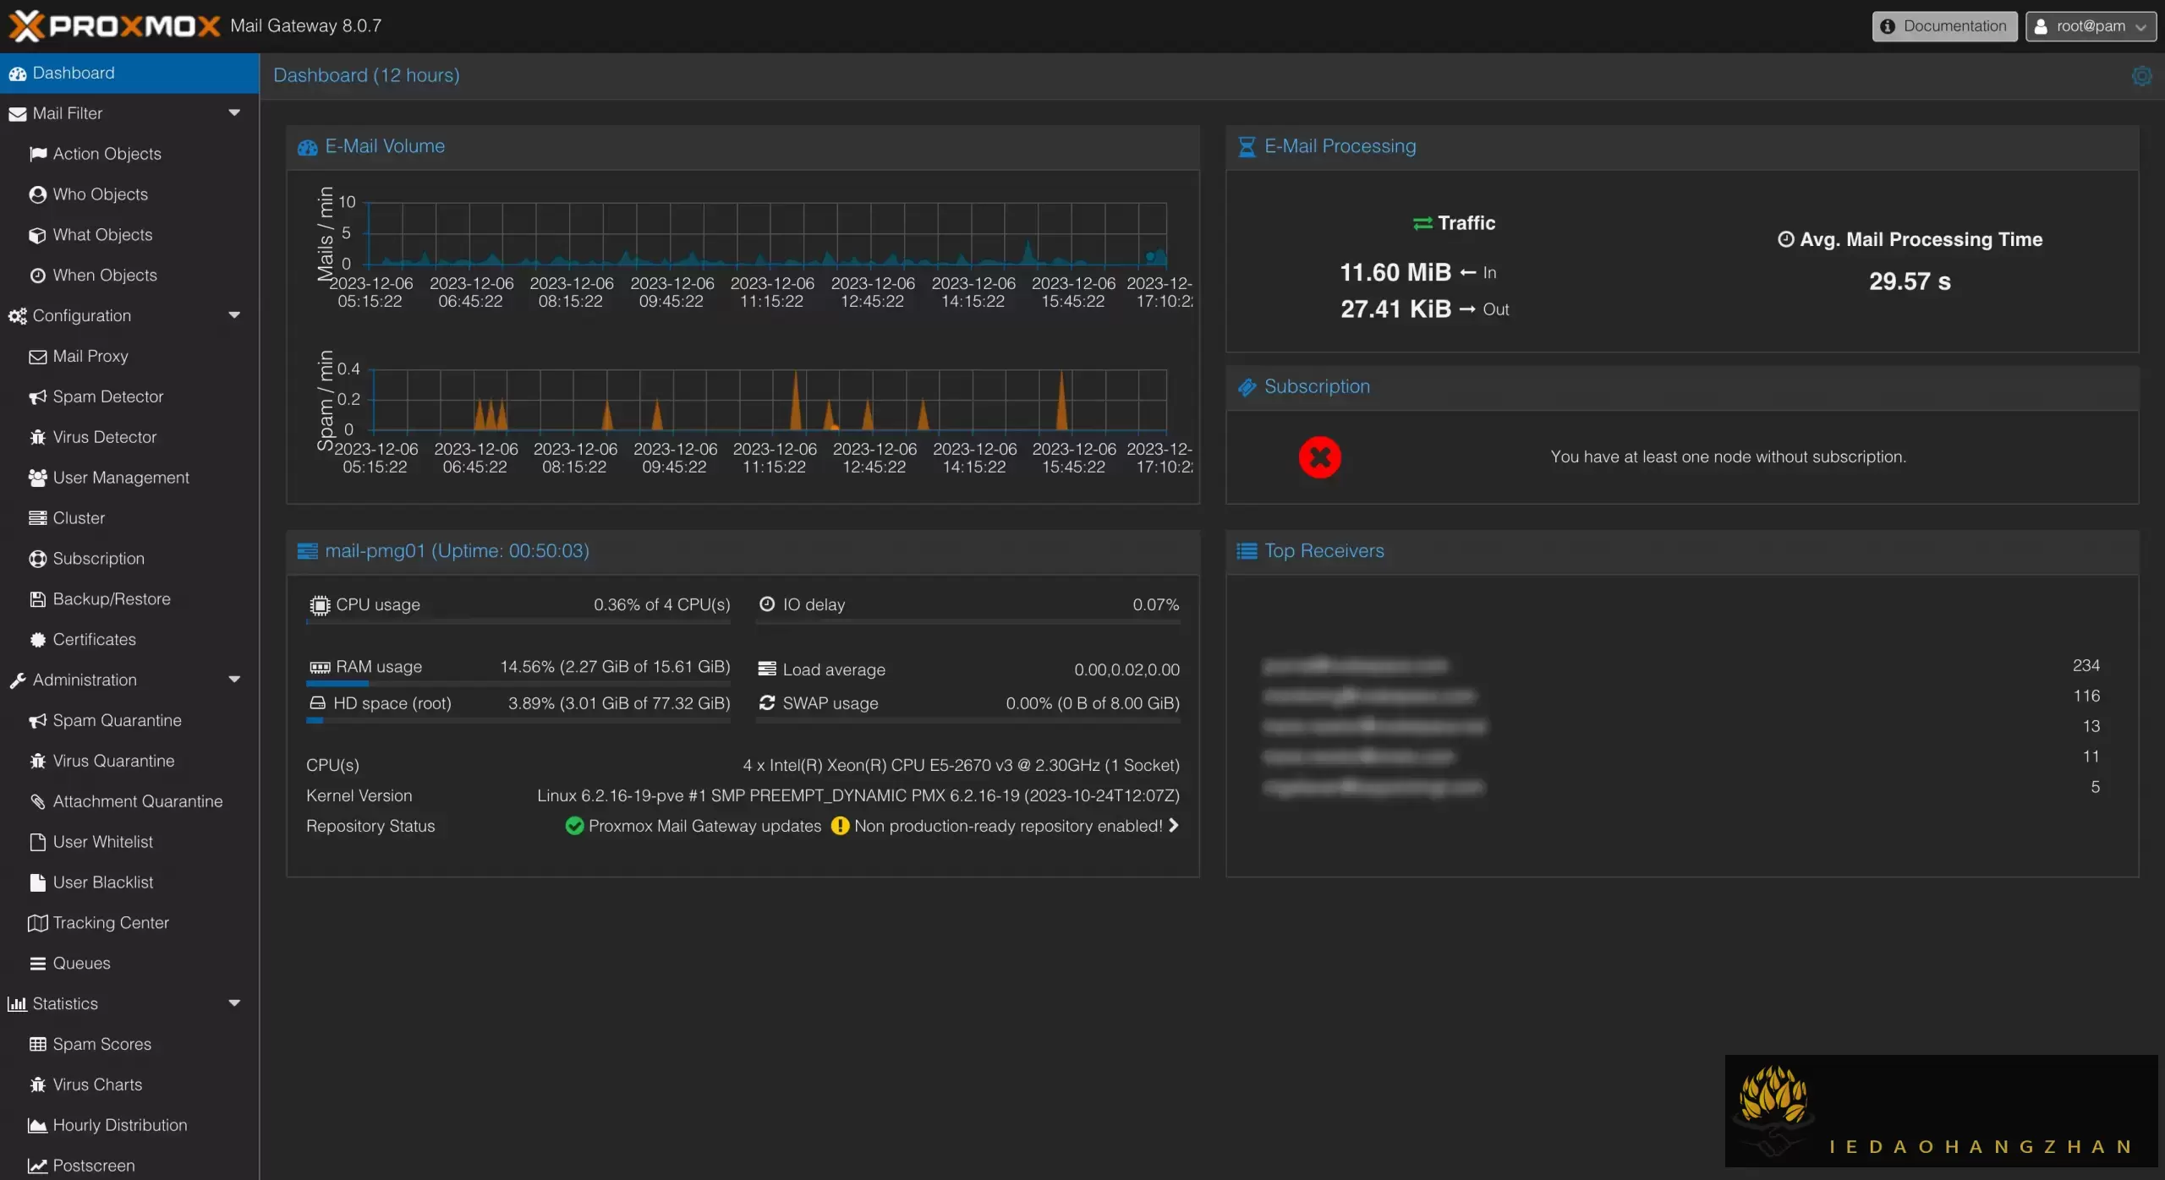Click the Who Objects user icon
The image size is (2165, 1180).
[x=38, y=194]
